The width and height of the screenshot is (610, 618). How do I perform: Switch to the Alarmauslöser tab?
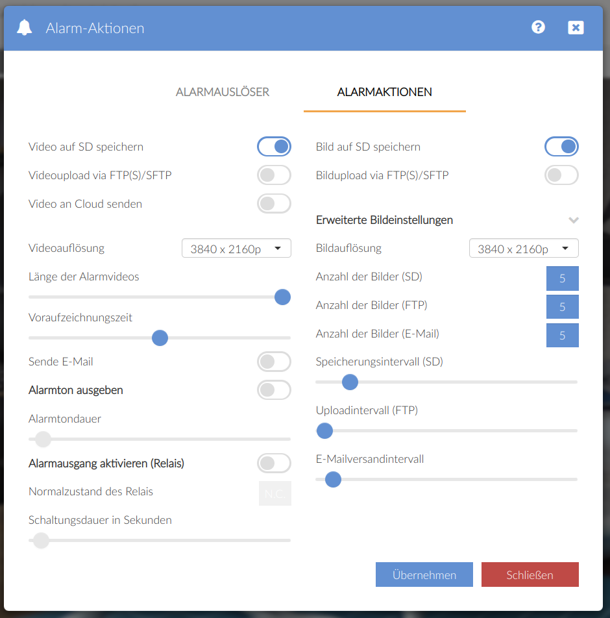223,92
